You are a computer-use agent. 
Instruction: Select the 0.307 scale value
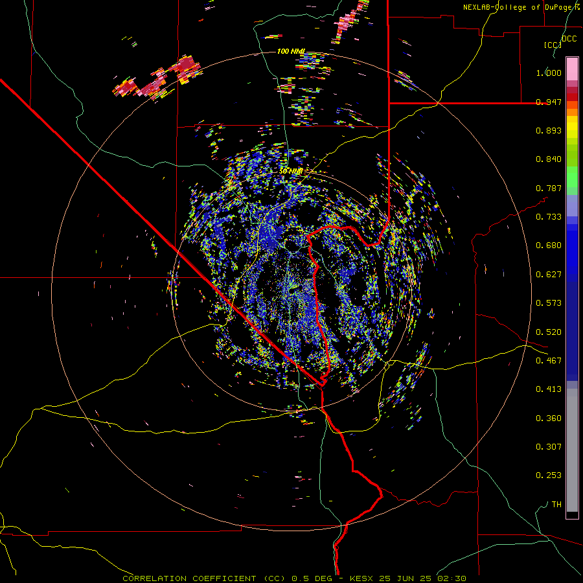pos(549,447)
